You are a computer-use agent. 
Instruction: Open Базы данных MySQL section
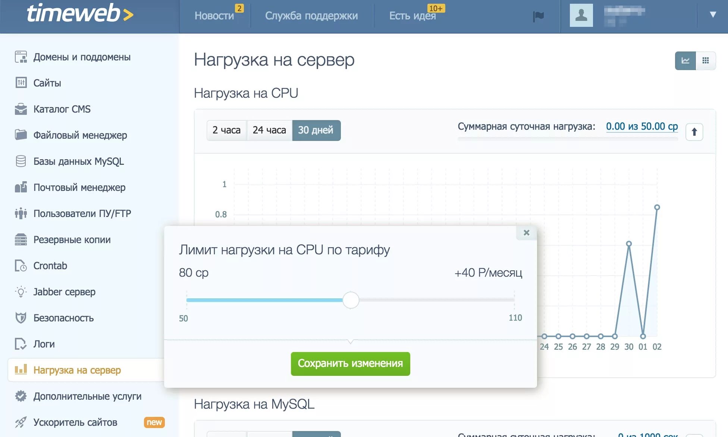79,161
